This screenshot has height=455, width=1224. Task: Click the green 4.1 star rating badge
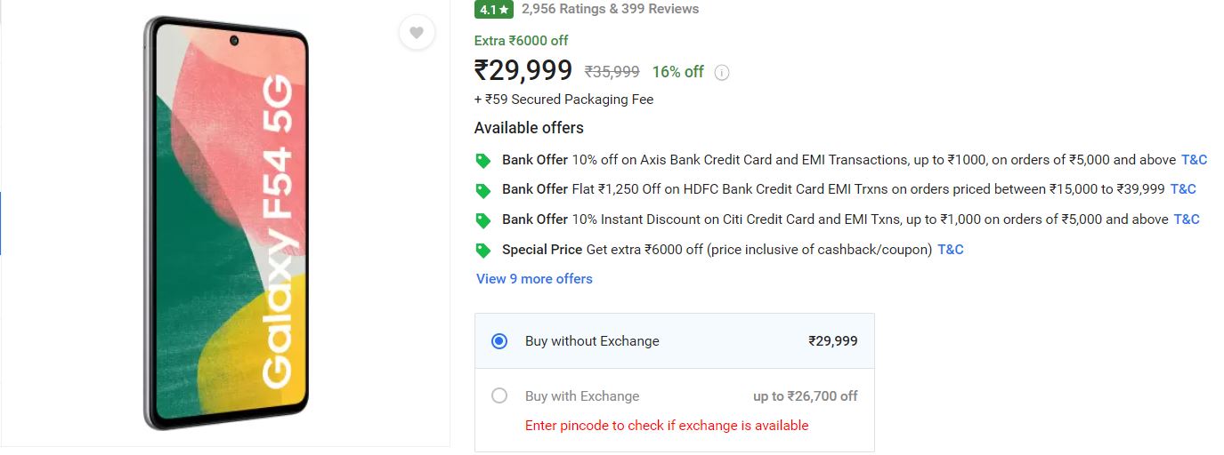pos(494,9)
